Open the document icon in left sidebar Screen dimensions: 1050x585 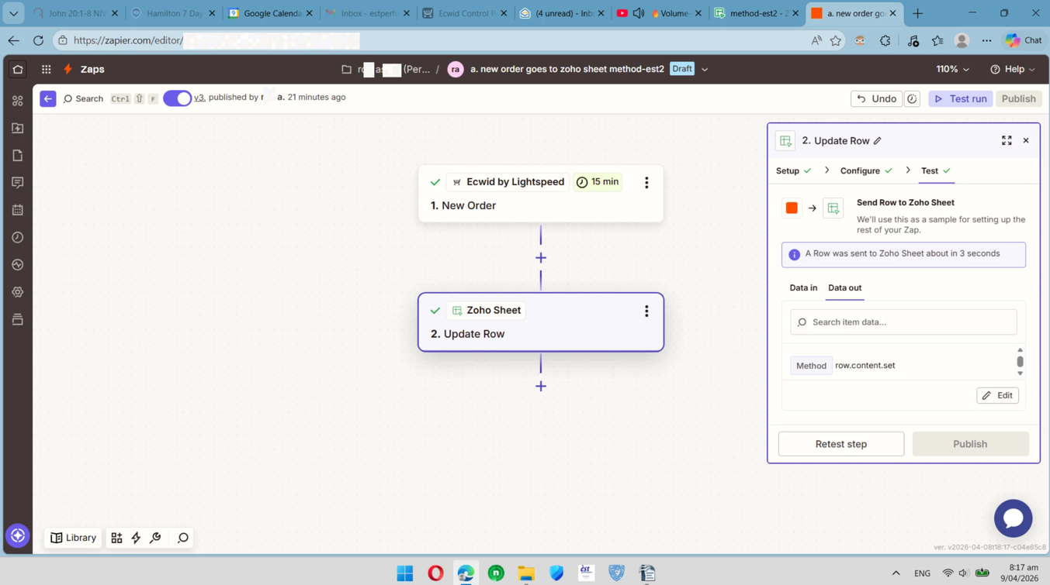click(x=18, y=156)
